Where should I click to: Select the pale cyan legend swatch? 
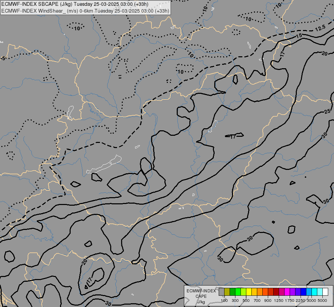tap(320, 292)
